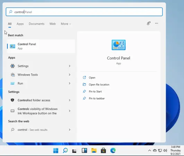Viewport: 184px width, 156px height.
Task: Expand Controlled folder access chevron
Action: pos(69,100)
